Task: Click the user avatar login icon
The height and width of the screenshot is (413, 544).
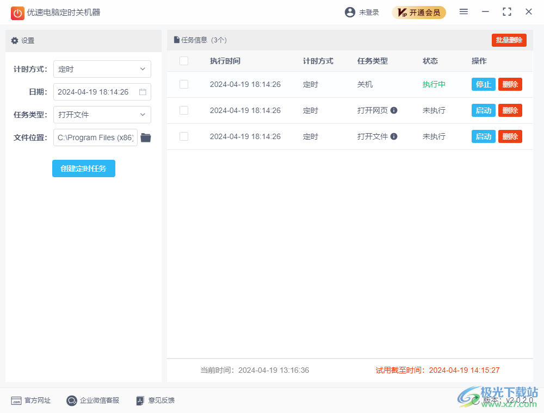Action: click(350, 12)
